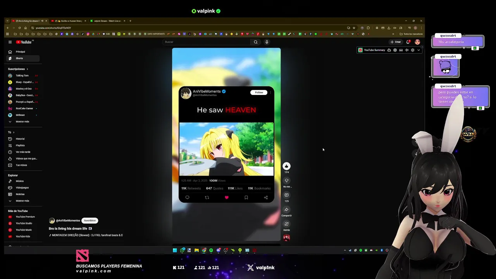Open the YouTube hamburger guide menu
This screenshot has height=279, width=496.
coord(10,42)
